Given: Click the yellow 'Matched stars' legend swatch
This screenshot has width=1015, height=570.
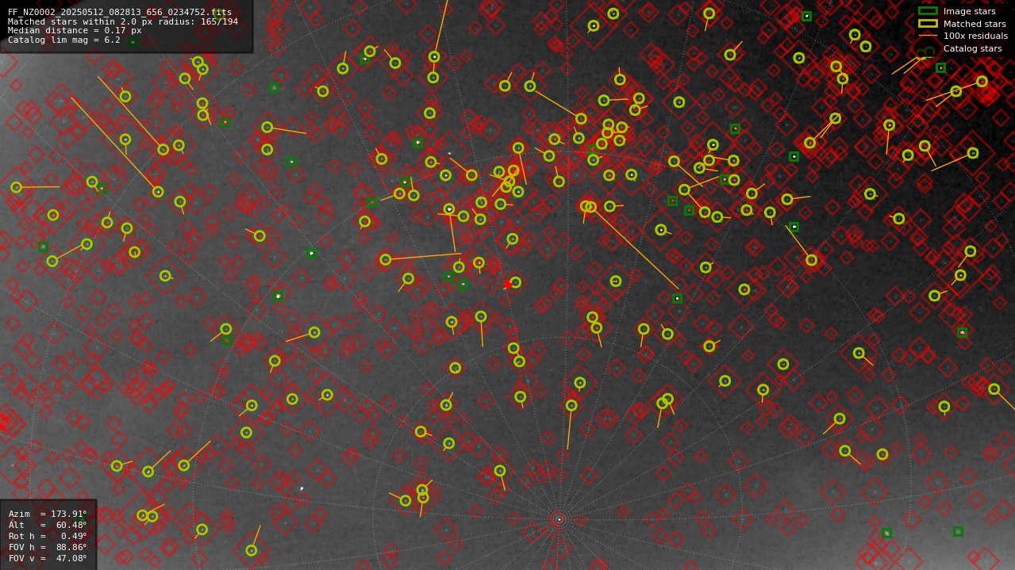Looking at the screenshot, I should click(x=928, y=24).
